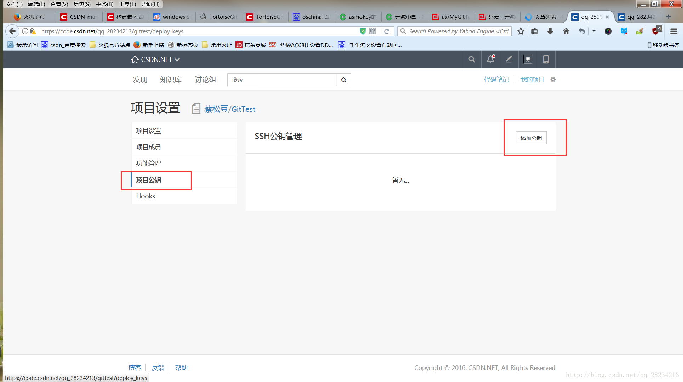Open the 博客 footer link
This screenshot has height=382, width=683.
coord(135,367)
